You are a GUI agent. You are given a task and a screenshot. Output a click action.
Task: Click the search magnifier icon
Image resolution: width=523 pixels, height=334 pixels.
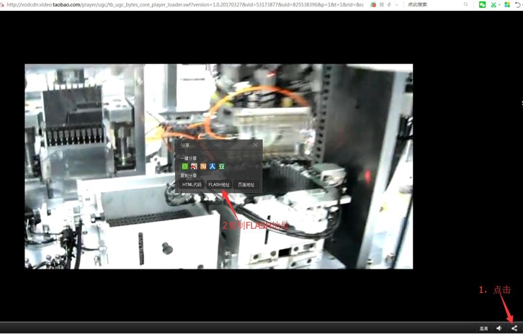coord(466,4)
